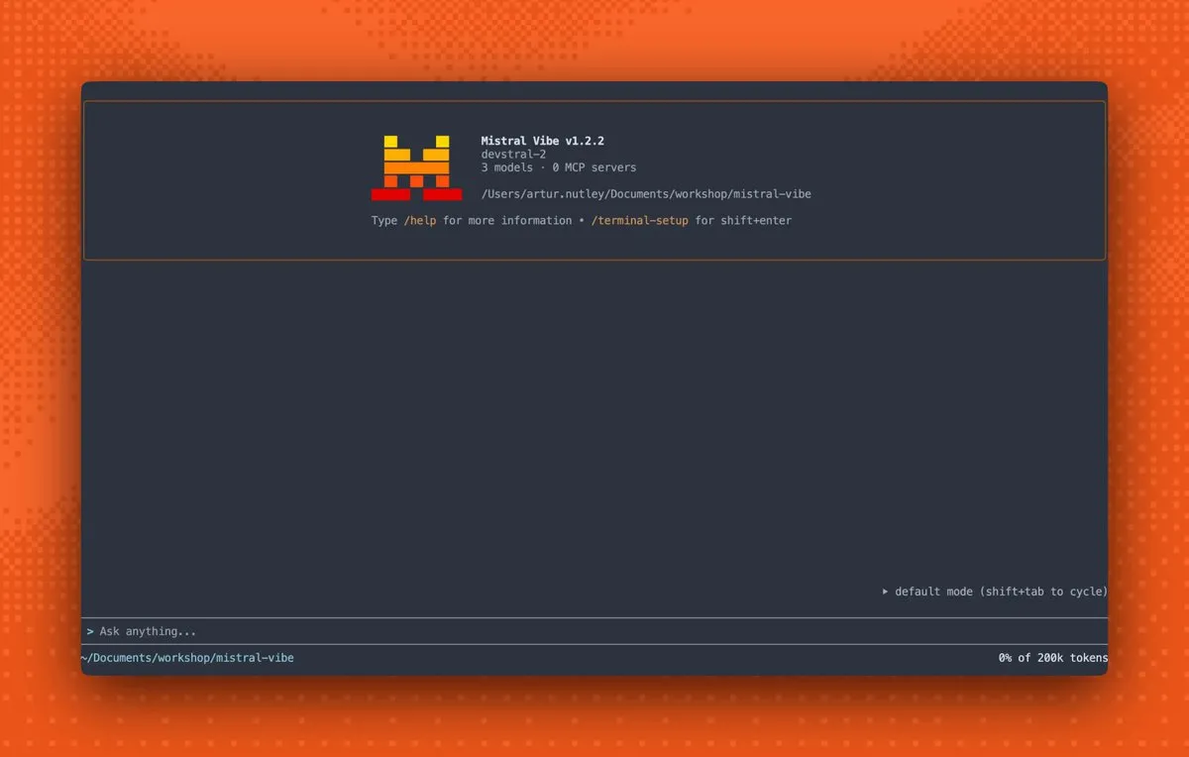
Task: Click the /Users/artur.nutley/Documents/workshop/mistral-vibe path
Action: 646,194
